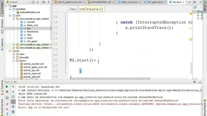The width and height of the screenshot is (207, 116).
Task: Open Run panel settings gear
Action: tap(195, 82)
